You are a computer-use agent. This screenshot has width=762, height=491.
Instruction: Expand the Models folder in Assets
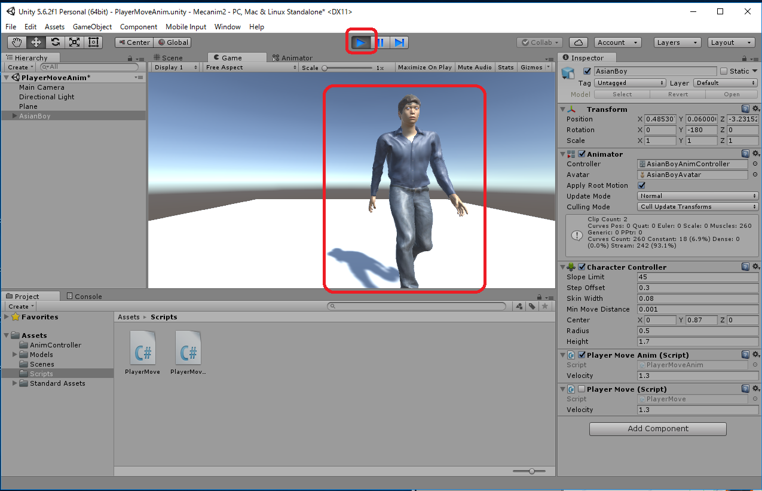point(16,355)
